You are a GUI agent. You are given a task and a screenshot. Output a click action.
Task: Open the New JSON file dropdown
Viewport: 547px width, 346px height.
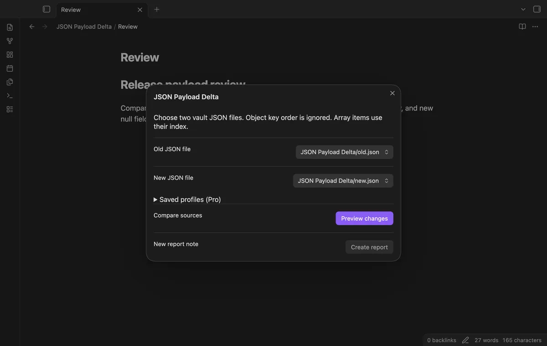point(343,181)
